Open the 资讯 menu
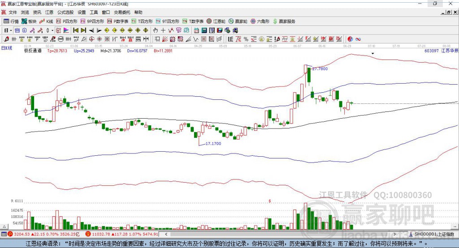The image size is (459, 248). pyautogui.click(x=37, y=12)
